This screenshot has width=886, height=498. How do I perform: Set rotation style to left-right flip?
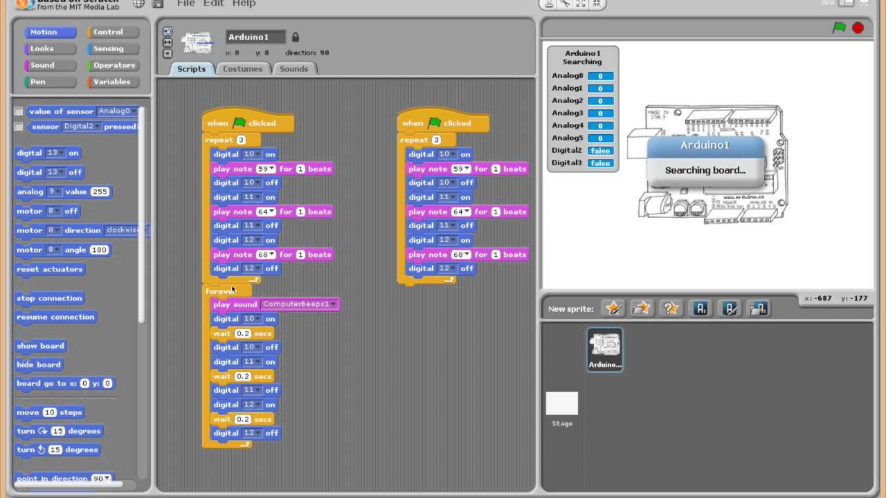167,42
